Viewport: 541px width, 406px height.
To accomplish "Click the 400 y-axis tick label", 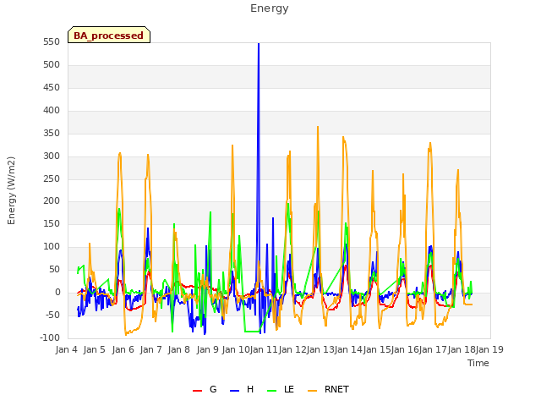I will tap(52, 111).
